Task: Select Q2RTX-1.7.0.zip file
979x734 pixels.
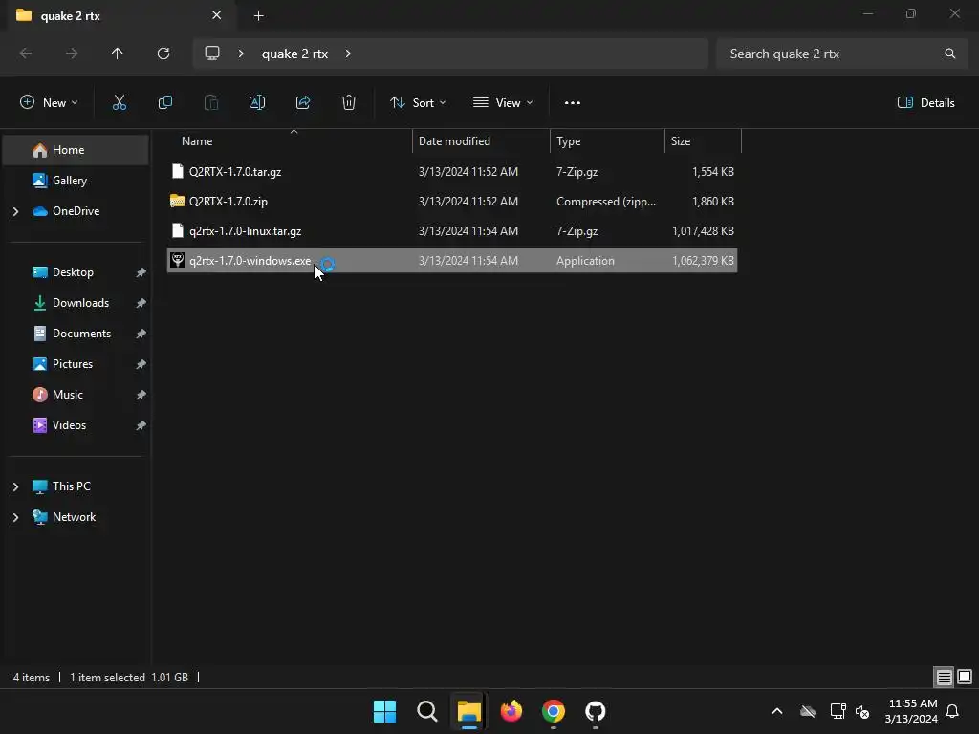Action: point(452,201)
